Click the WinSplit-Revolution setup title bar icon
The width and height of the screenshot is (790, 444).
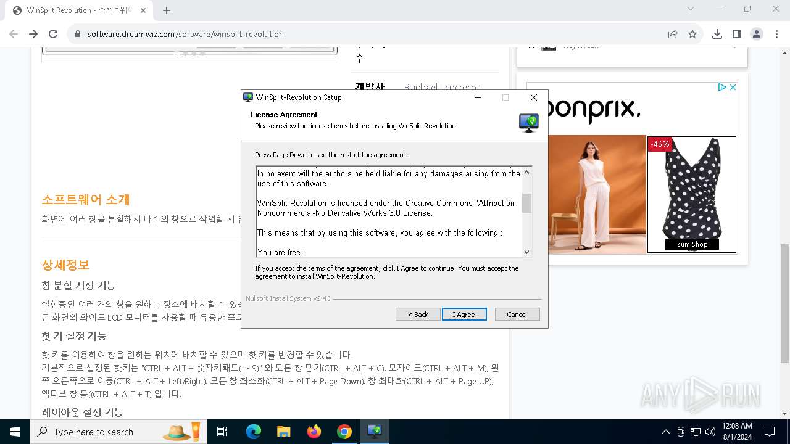click(248, 97)
